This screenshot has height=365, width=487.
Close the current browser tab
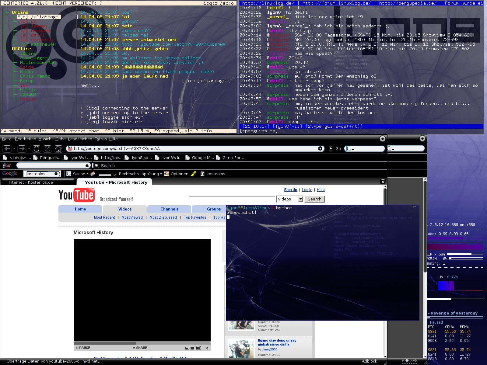[x=383, y=182]
